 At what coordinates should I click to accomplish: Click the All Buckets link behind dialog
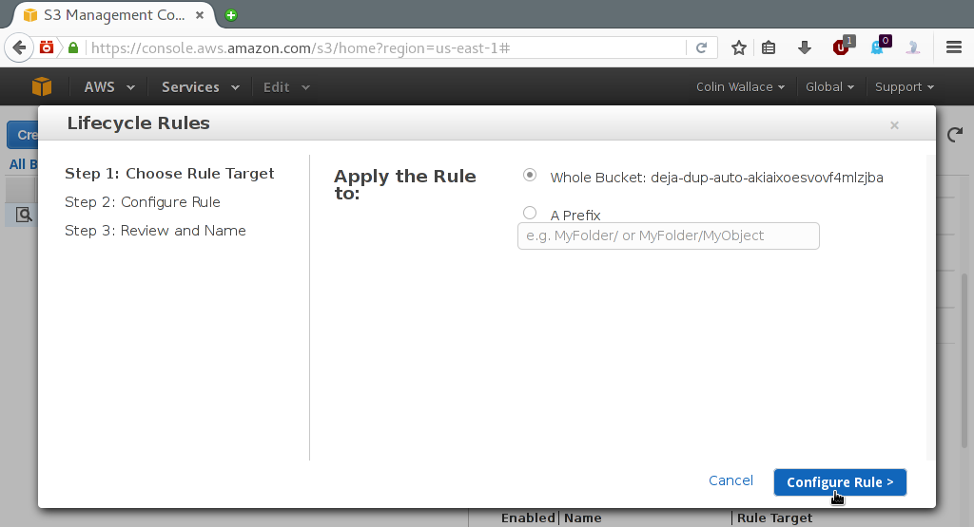(23, 164)
